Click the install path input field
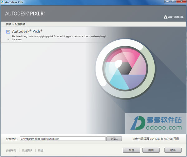This screenshot has width=187, height=157. 63,139
